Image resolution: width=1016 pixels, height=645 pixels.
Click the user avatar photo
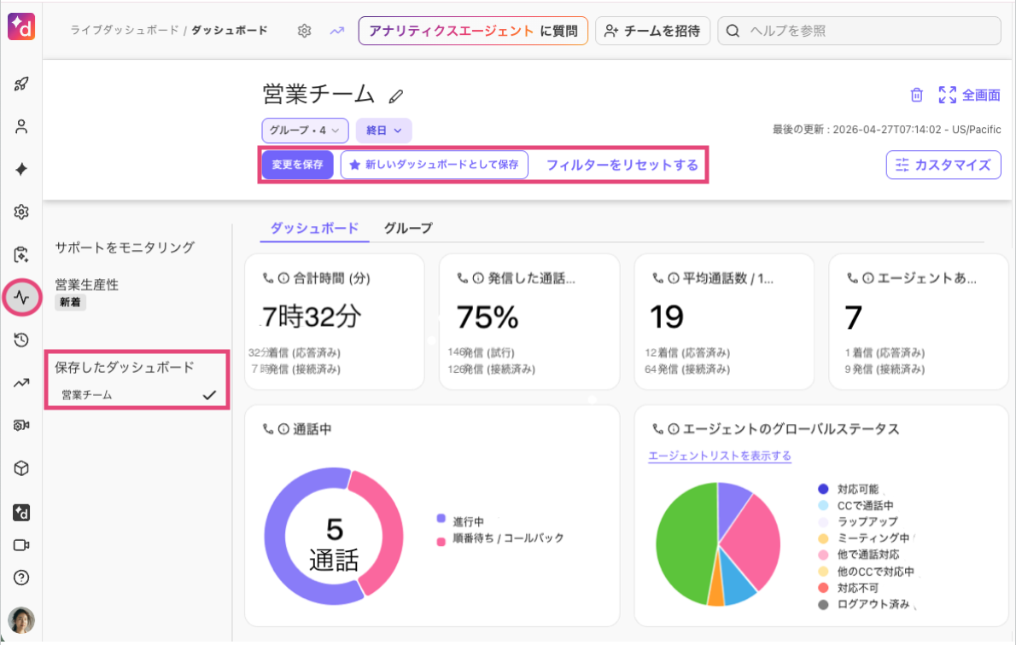[x=21, y=620]
